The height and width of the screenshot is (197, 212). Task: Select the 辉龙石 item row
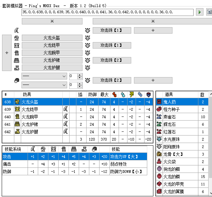click(x=182, y=124)
